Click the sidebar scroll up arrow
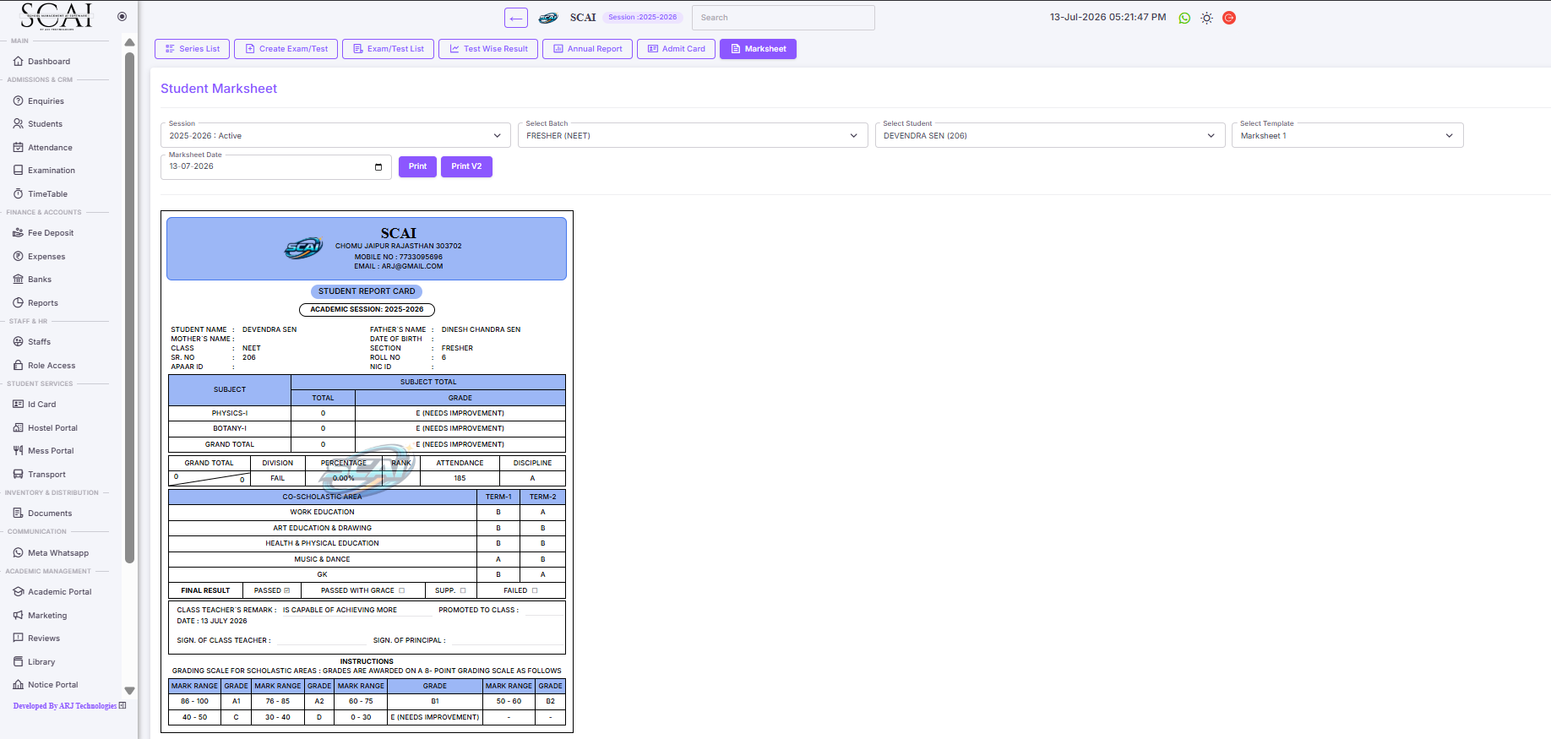 (x=129, y=42)
